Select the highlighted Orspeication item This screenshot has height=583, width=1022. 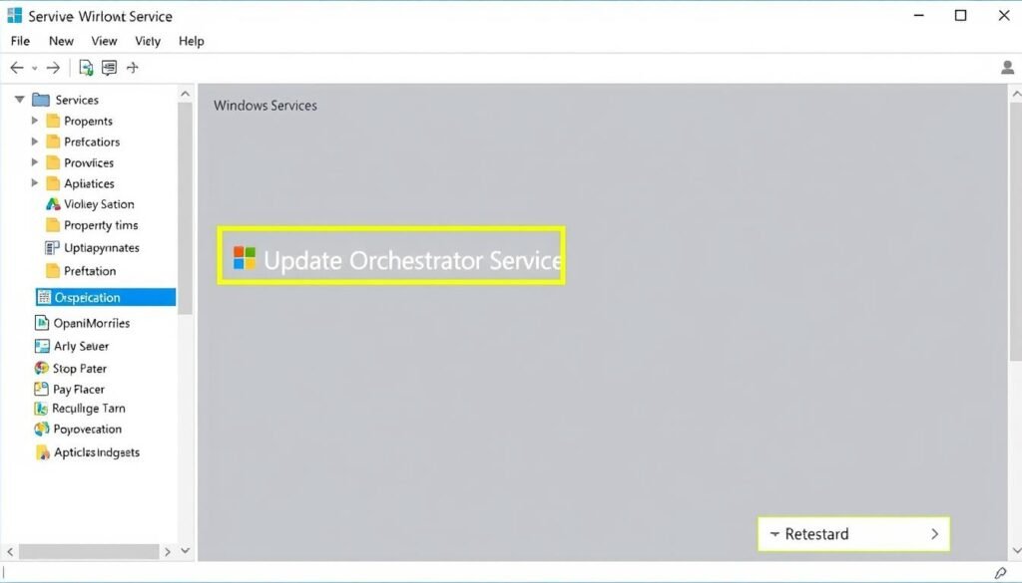(x=106, y=297)
